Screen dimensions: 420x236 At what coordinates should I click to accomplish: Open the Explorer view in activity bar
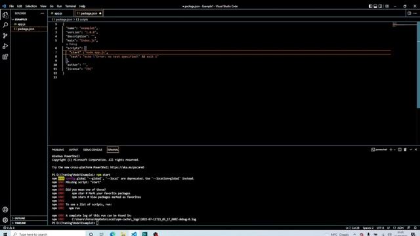pyautogui.click(x=5, y=15)
